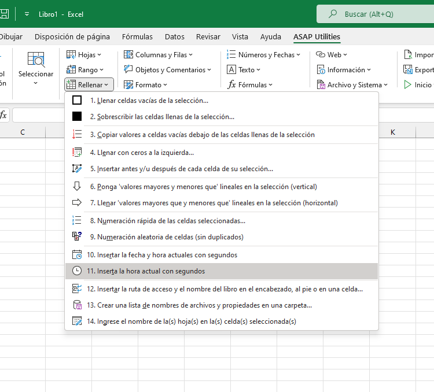Expand the Texto dropdown
Screen dimensions: 434x392
click(243, 70)
